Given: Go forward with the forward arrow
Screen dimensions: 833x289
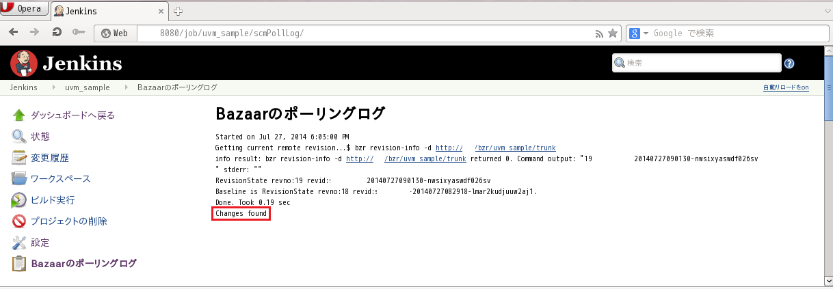Looking at the screenshot, I should [x=34, y=32].
